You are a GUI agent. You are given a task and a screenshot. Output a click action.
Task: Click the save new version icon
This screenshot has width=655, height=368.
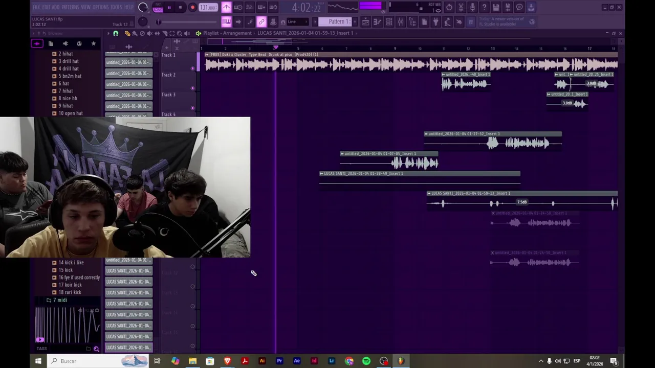click(x=508, y=7)
